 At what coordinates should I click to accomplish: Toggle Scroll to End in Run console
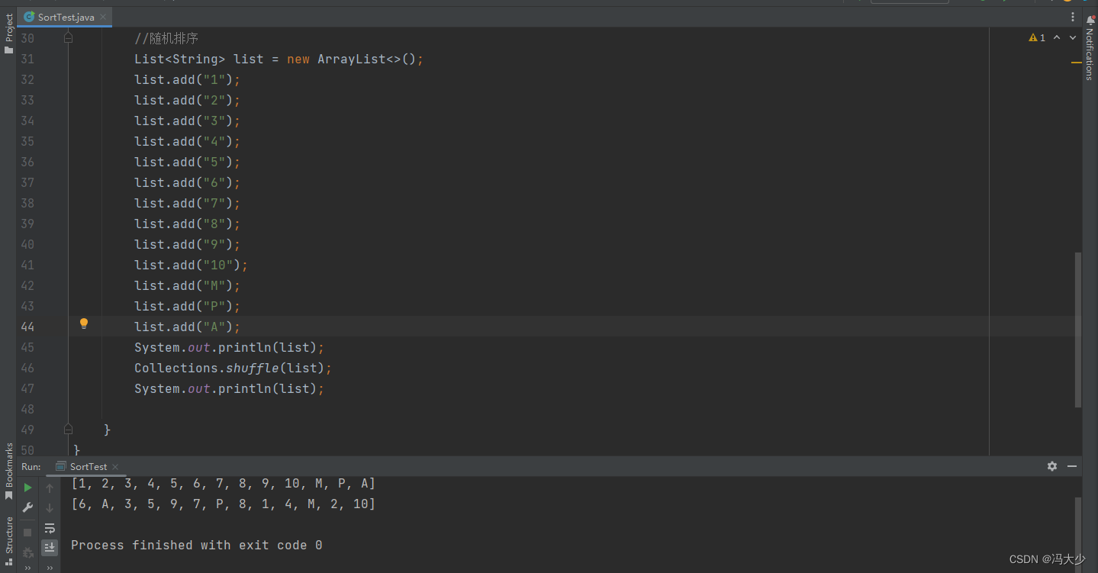pyautogui.click(x=50, y=547)
